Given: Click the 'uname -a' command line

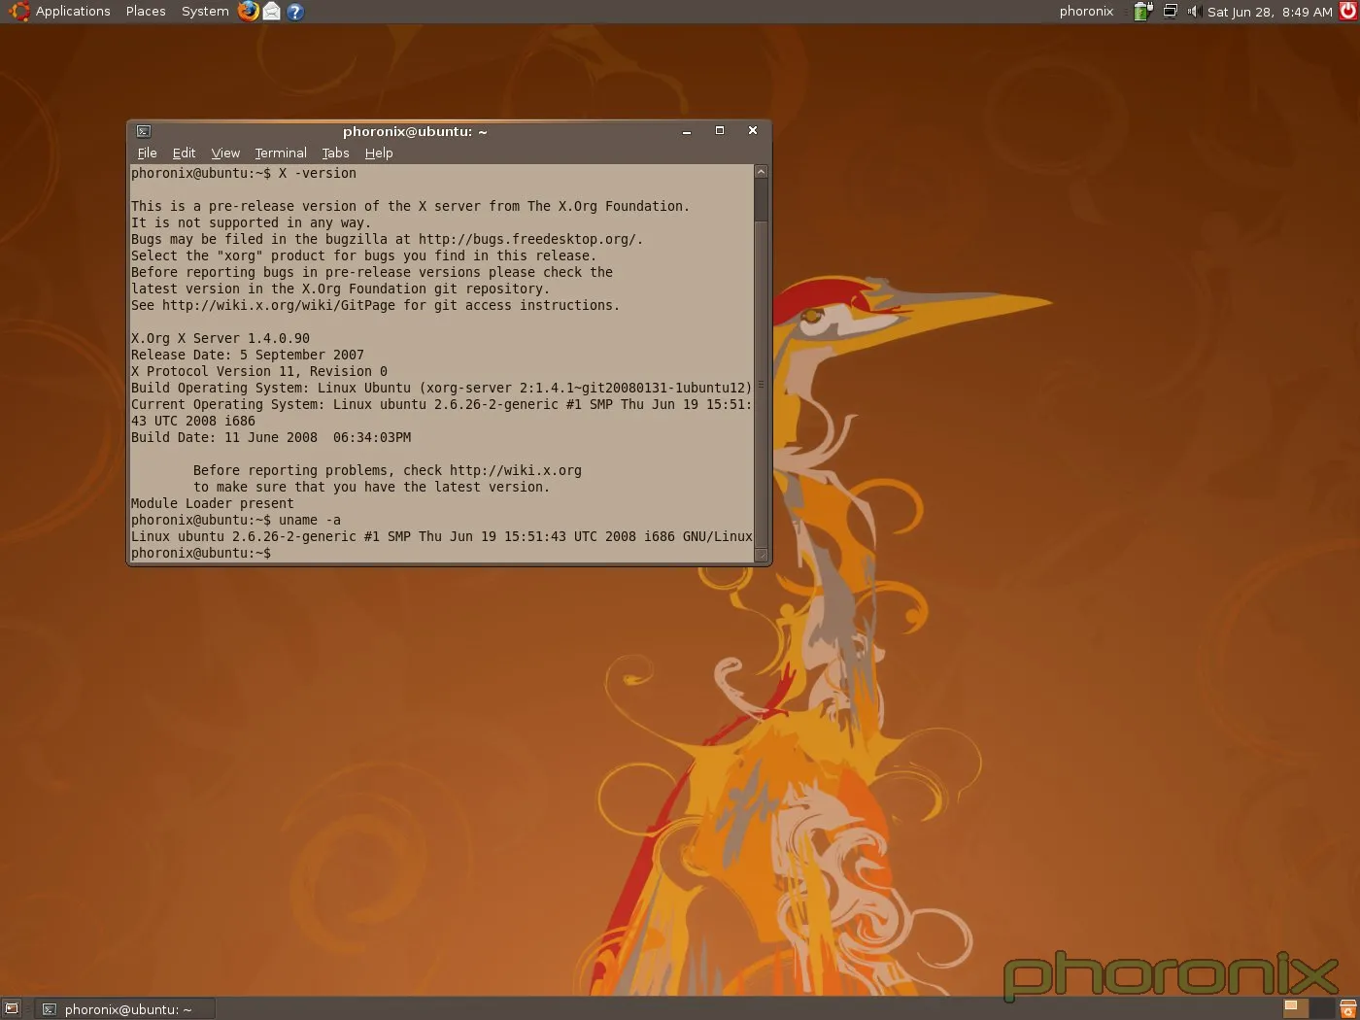Looking at the screenshot, I should coord(236,520).
